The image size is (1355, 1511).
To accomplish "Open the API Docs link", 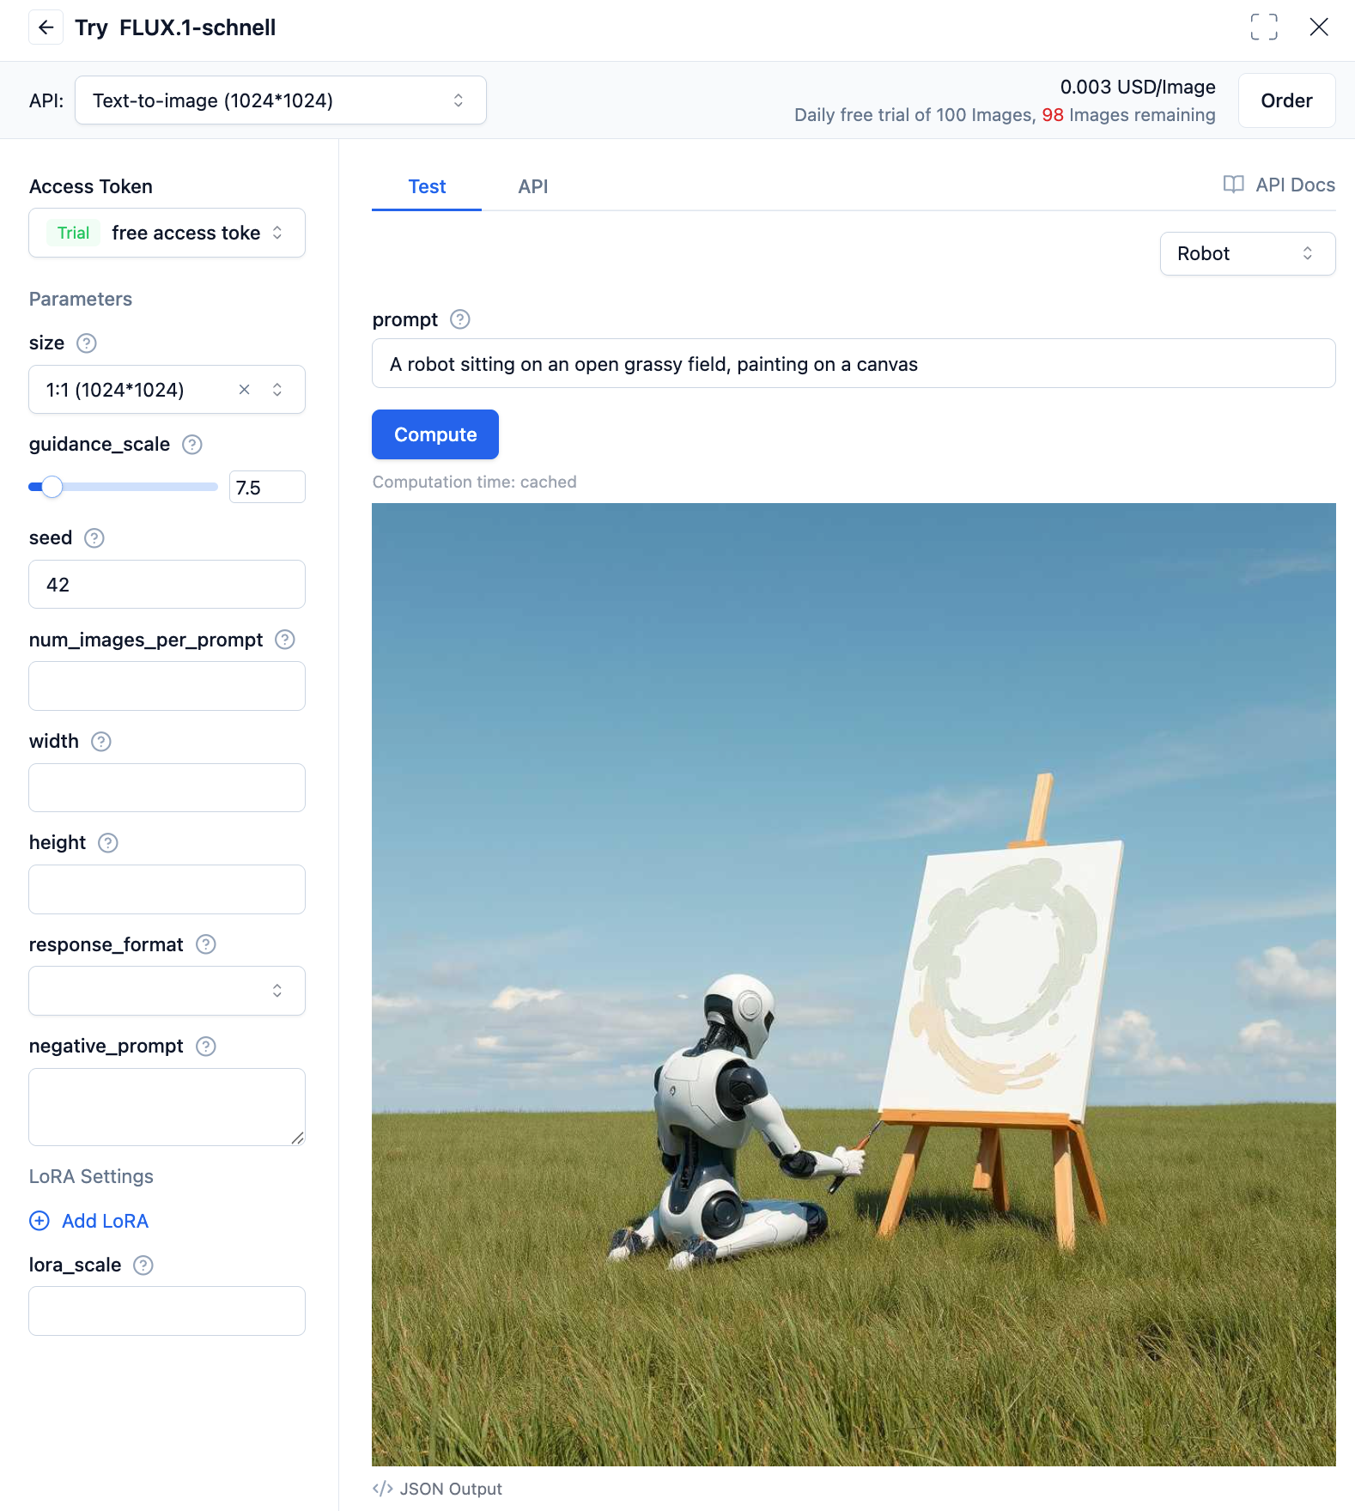I will pyautogui.click(x=1279, y=185).
